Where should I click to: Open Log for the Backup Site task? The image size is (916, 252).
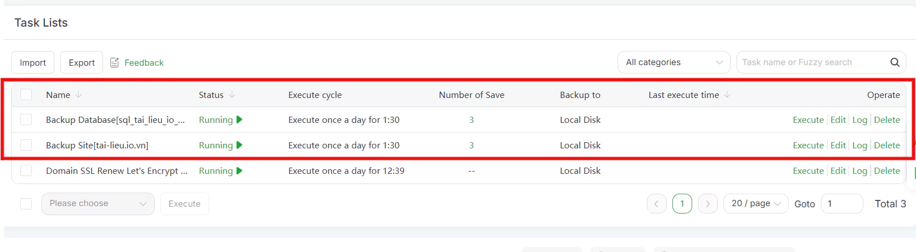859,145
